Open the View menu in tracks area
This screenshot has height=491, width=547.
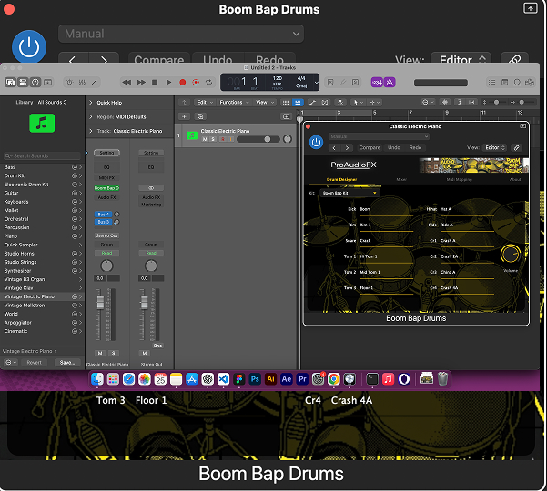265,103
